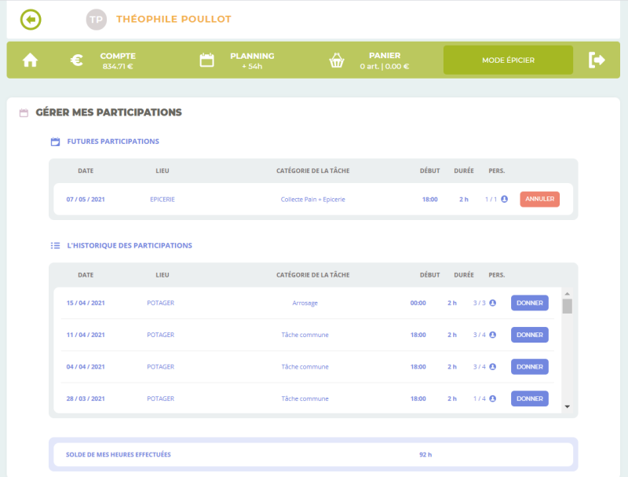Open Planning + 54h section
The height and width of the screenshot is (477, 628).
252,61
